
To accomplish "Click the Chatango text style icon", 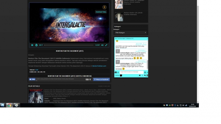I will pyautogui.click(x=147, y=72).
